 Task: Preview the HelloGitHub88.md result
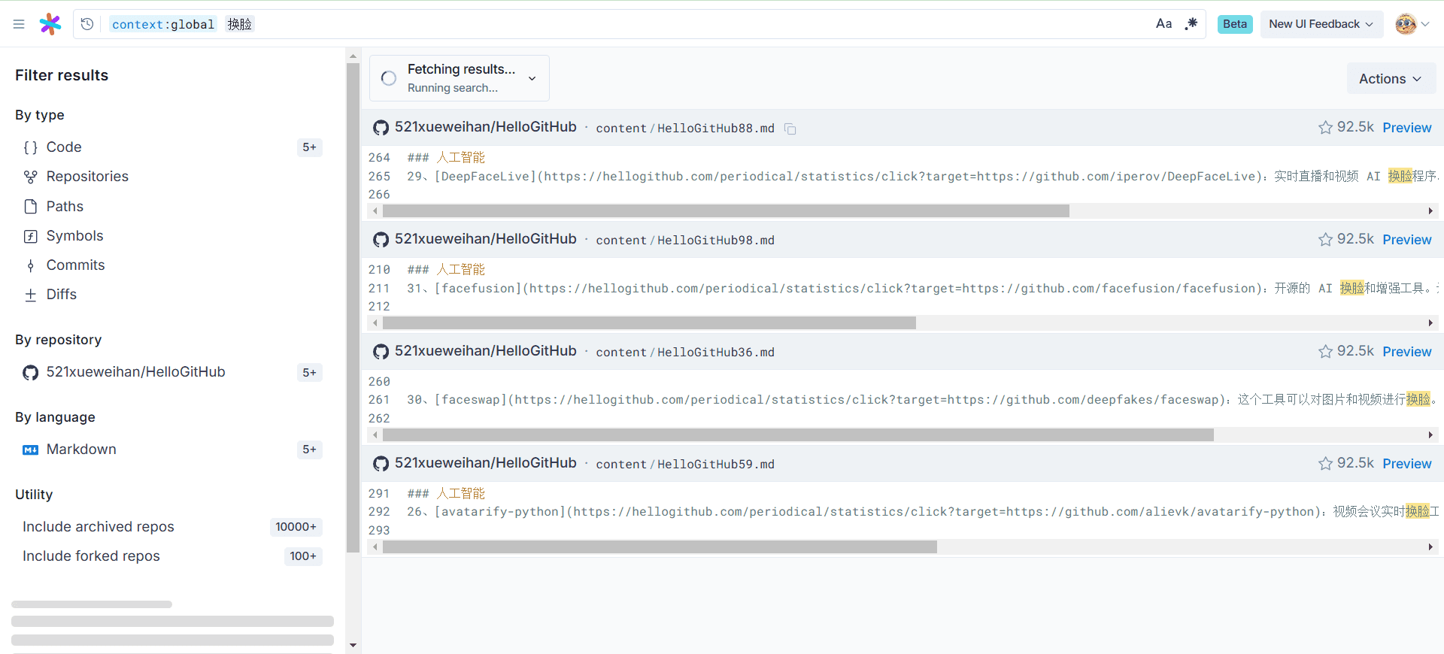click(x=1406, y=128)
